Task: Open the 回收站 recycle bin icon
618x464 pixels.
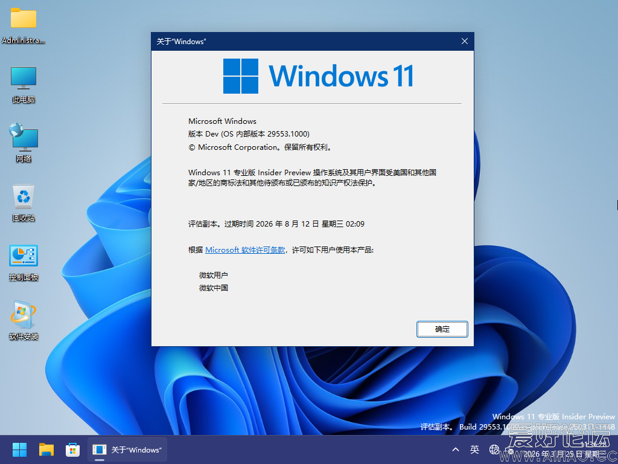Action: [x=24, y=203]
